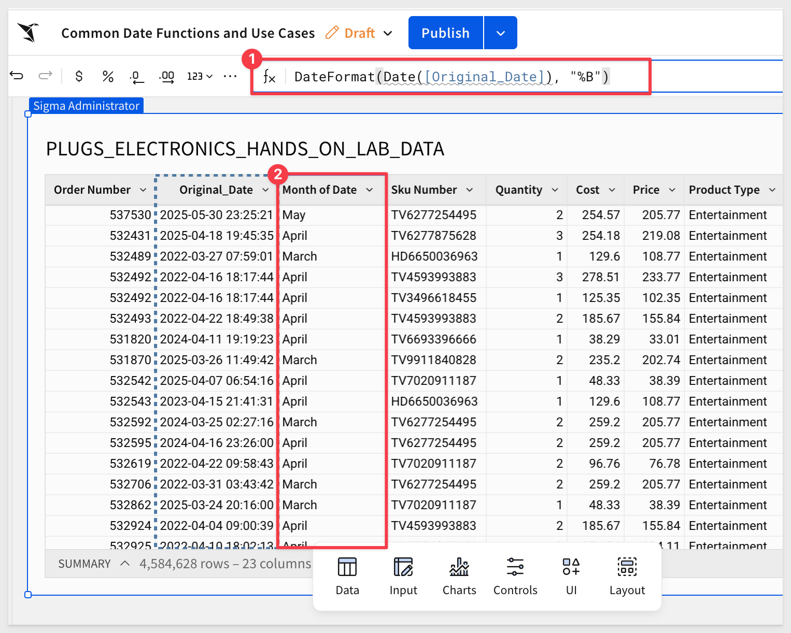Open Product Type column menu chevron
The width and height of the screenshot is (791, 633).
(x=772, y=190)
